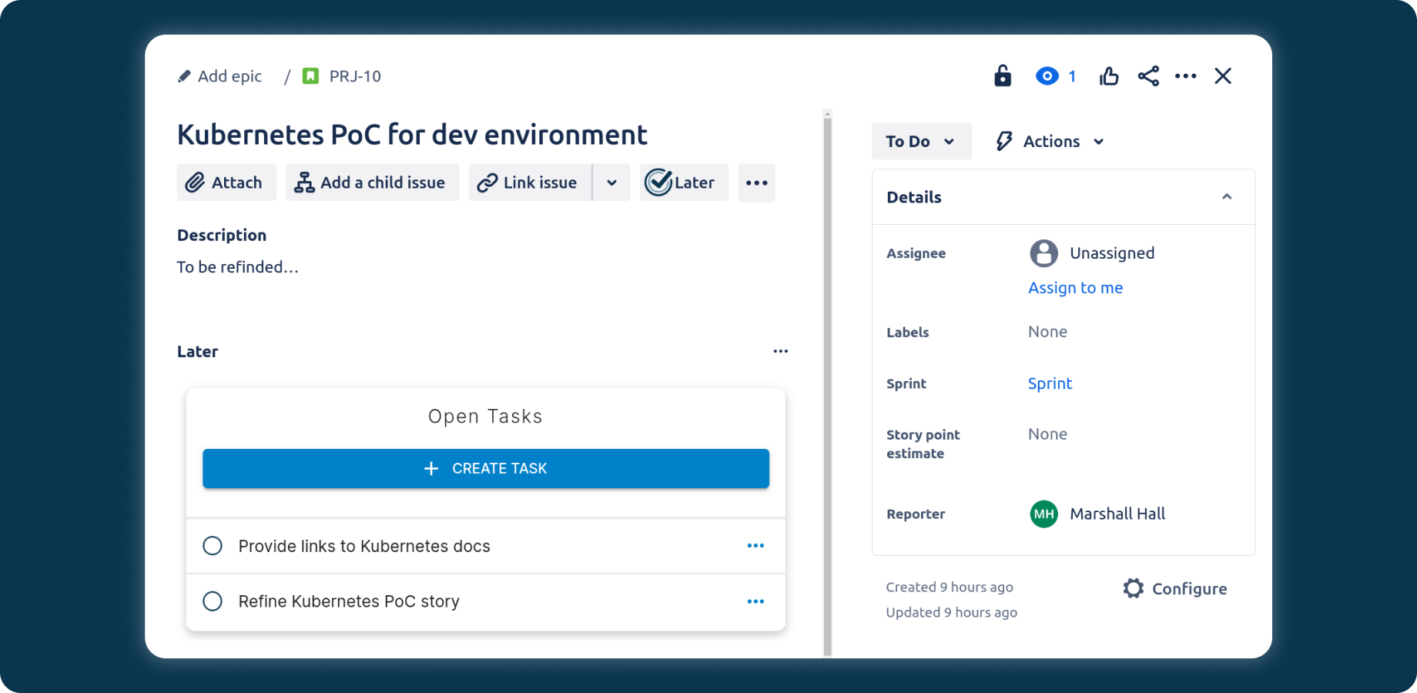The image size is (1417, 693).
Task: Click the lightning bolt Actions icon
Action: coord(1004,141)
